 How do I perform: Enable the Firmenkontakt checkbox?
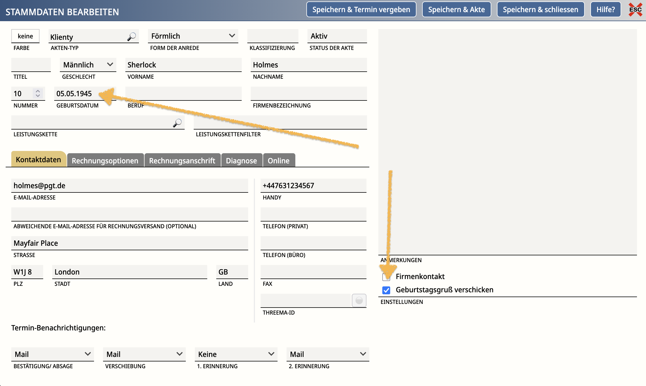[386, 277]
